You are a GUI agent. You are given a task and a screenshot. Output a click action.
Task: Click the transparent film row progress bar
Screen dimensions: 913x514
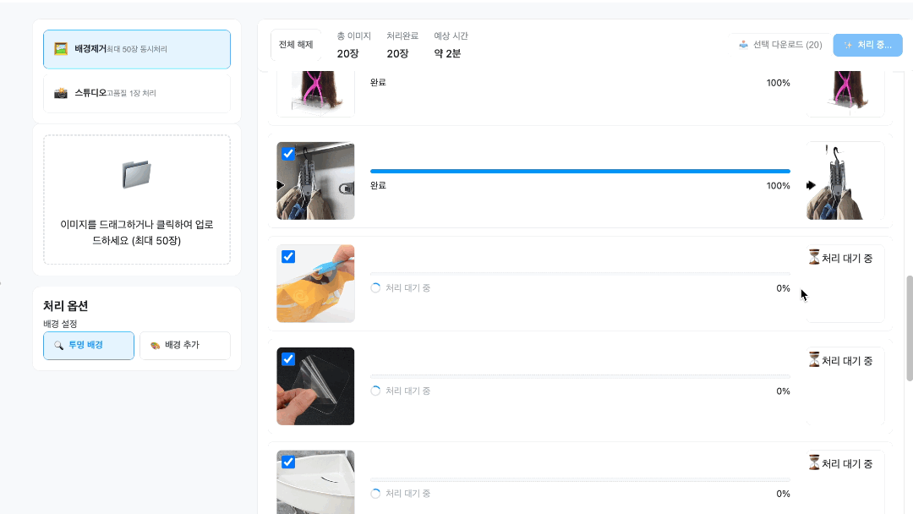[580, 376]
